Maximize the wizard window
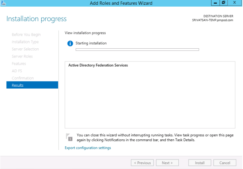 pos(223,3)
